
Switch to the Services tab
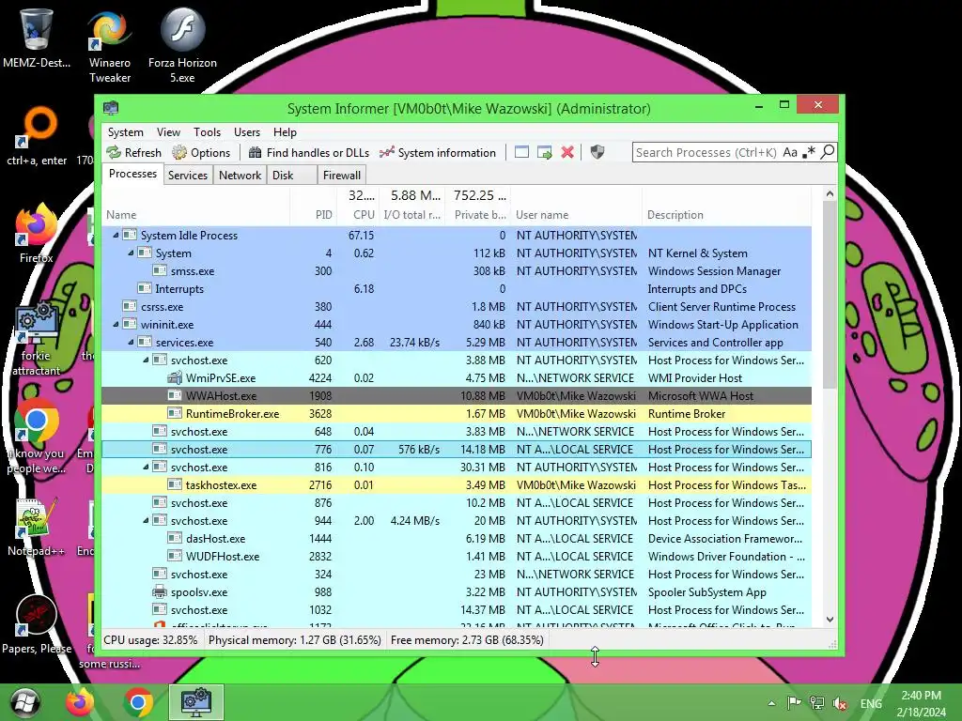(188, 176)
